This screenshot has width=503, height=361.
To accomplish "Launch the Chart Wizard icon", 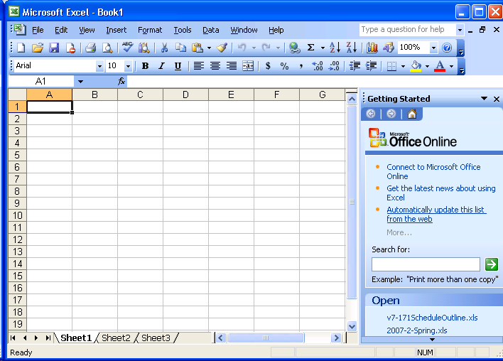I will (372, 48).
